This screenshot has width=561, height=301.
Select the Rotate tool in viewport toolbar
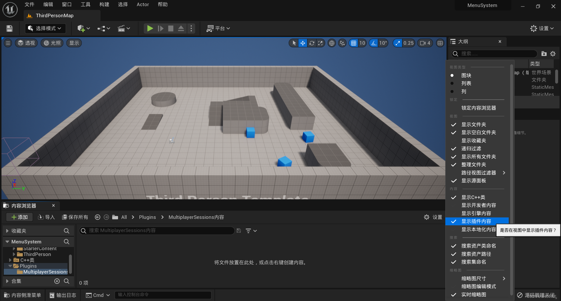coord(311,43)
